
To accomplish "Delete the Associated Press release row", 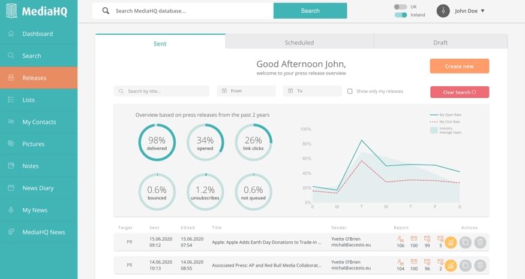I will click(480, 266).
